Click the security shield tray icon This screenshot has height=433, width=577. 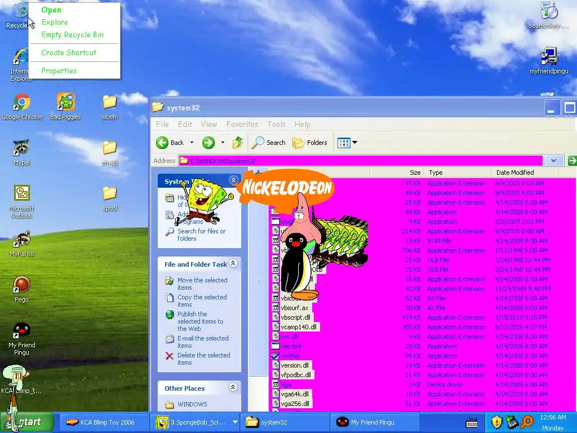(x=497, y=422)
